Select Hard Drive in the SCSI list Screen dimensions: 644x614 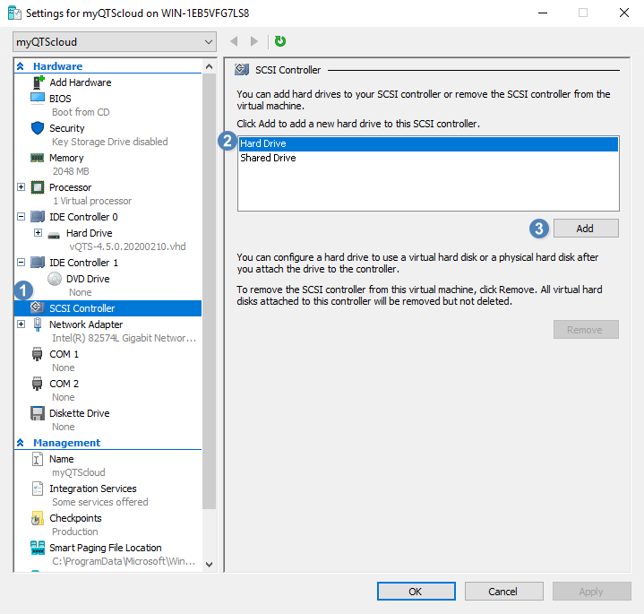(x=428, y=143)
